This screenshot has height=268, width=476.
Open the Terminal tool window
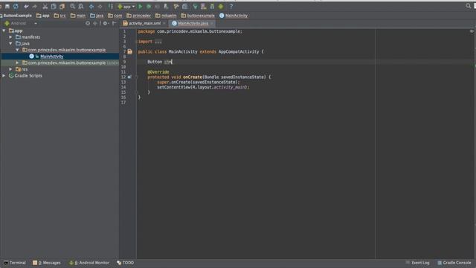(15, 263)
